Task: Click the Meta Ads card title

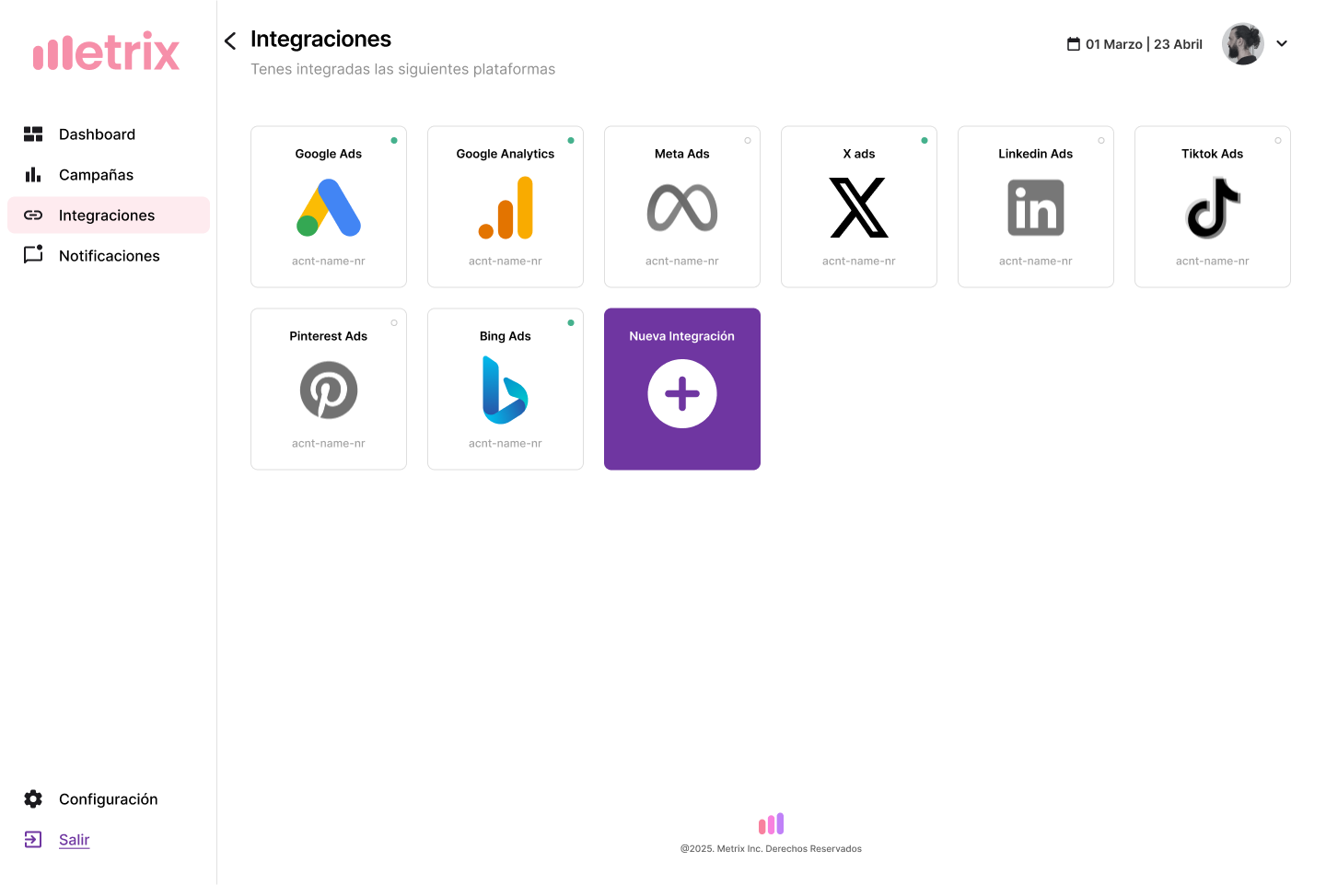Action: pos(682,154)
